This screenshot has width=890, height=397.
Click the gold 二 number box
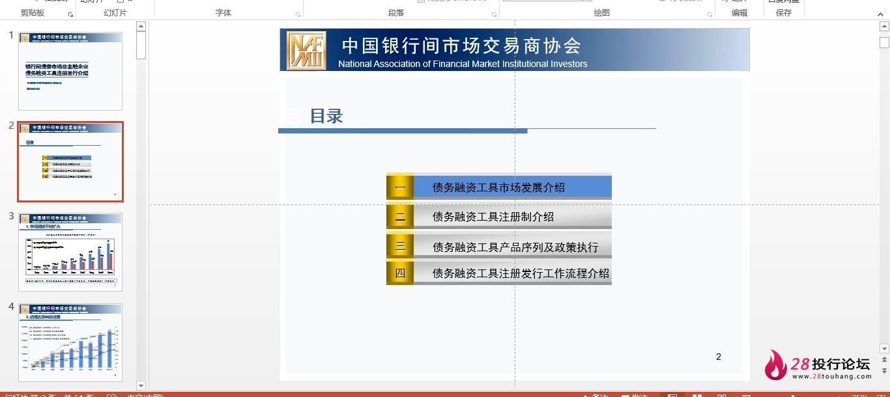pyautogui.click(x=400, y=216)
